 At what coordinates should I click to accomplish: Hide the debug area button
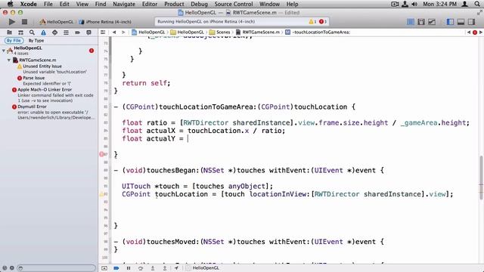(104, 268)
